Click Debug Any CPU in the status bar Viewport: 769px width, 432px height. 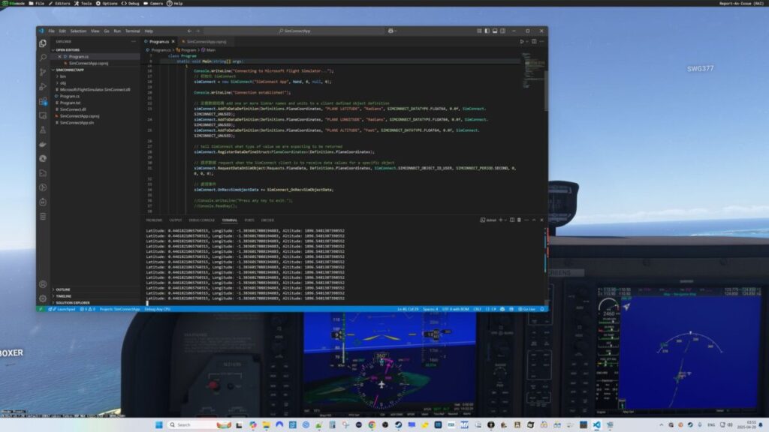(158, 309)
